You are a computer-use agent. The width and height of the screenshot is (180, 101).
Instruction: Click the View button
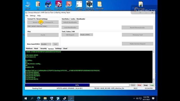point(133,85)
